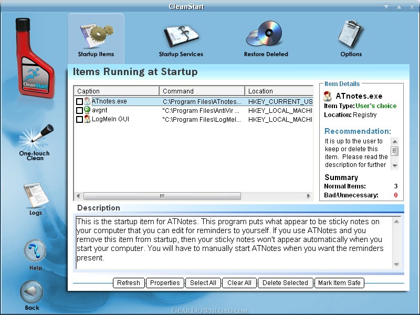The image size is (420, 315).
Task: Click avgnt's HKEY_LOCAL_MACHI location cell
Action: click(280, 111)
